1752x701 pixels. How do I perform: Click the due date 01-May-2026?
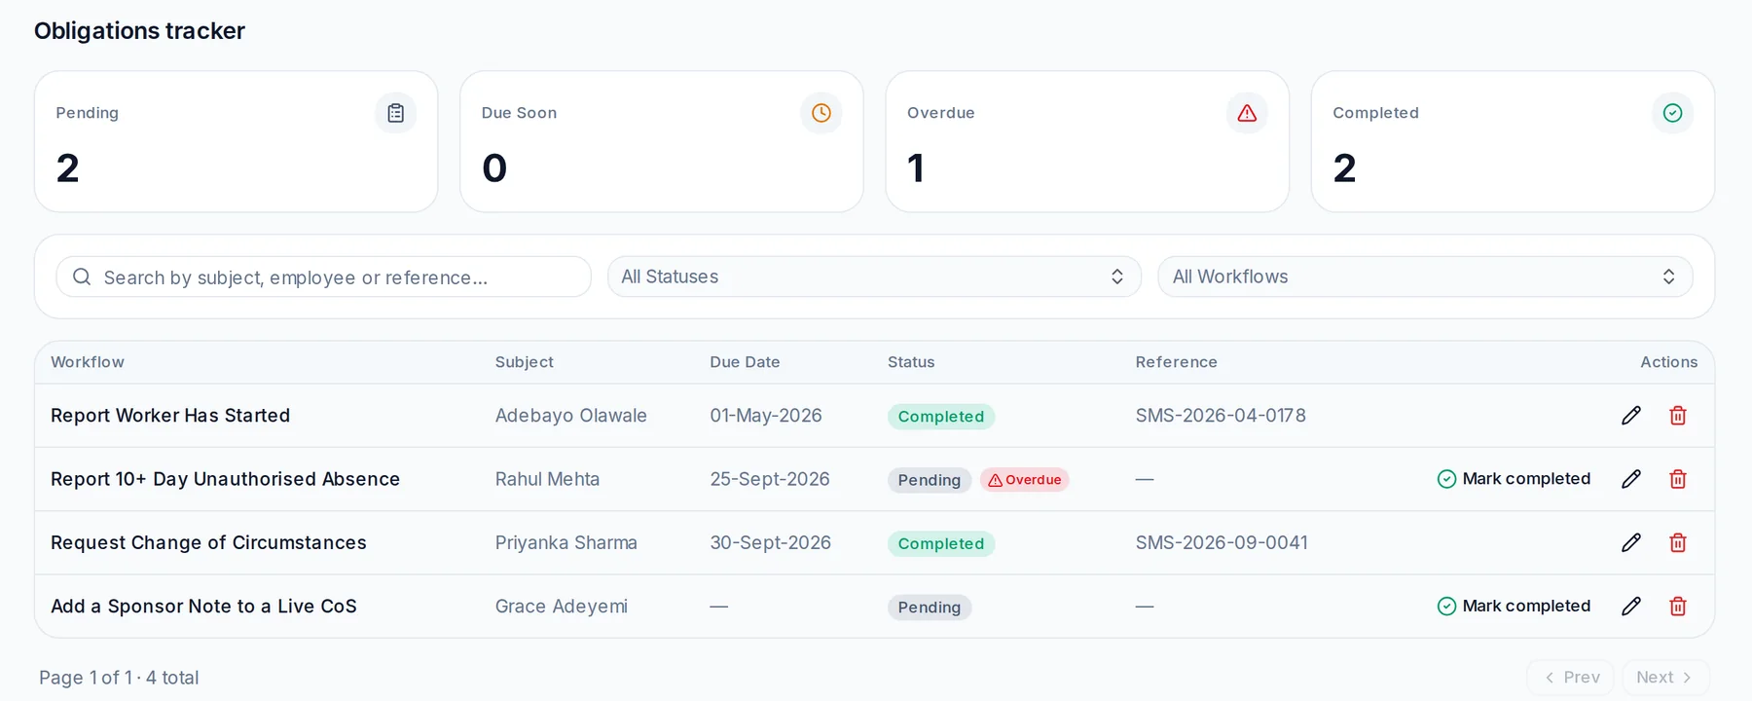pyautogui.click(x=766, y=416)
